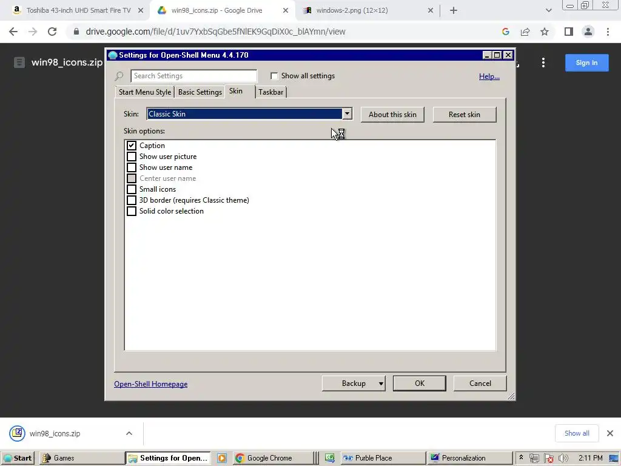This screenshot has width=621, height=466.
Task: Open the Skin dropdown arrow
Action: [x=347, y=113]
